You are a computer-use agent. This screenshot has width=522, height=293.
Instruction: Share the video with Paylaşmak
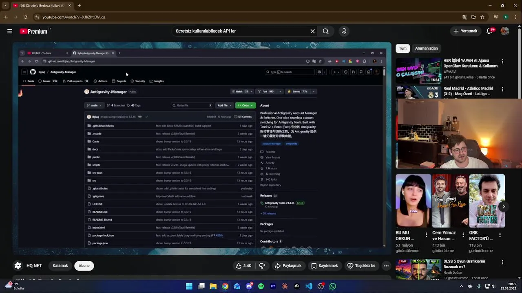(288, 266)
